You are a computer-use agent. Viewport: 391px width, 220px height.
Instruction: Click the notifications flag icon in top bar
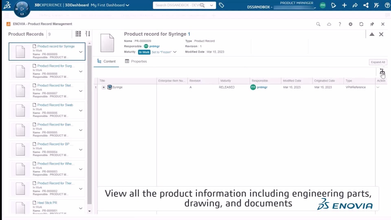334,5
